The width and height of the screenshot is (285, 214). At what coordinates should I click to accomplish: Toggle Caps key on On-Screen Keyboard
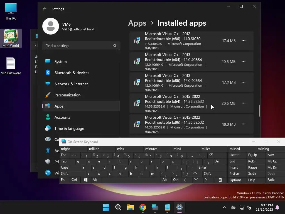[x=70, y=167]
